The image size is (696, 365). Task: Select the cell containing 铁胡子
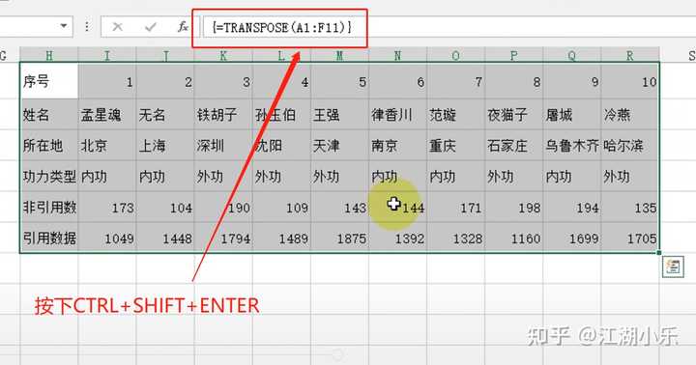pos(223,114)
